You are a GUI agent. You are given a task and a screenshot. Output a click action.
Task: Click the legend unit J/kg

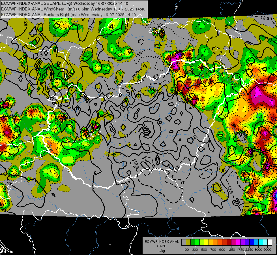[x=162, y=251]
